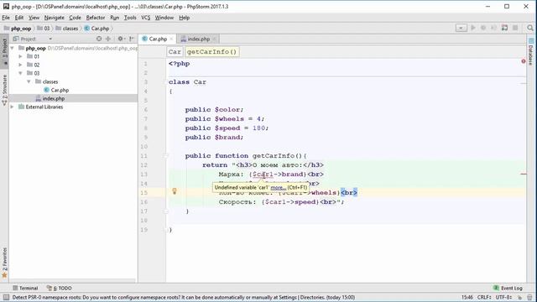Open the Tools menu
The image size is (537, 302).
130,18
